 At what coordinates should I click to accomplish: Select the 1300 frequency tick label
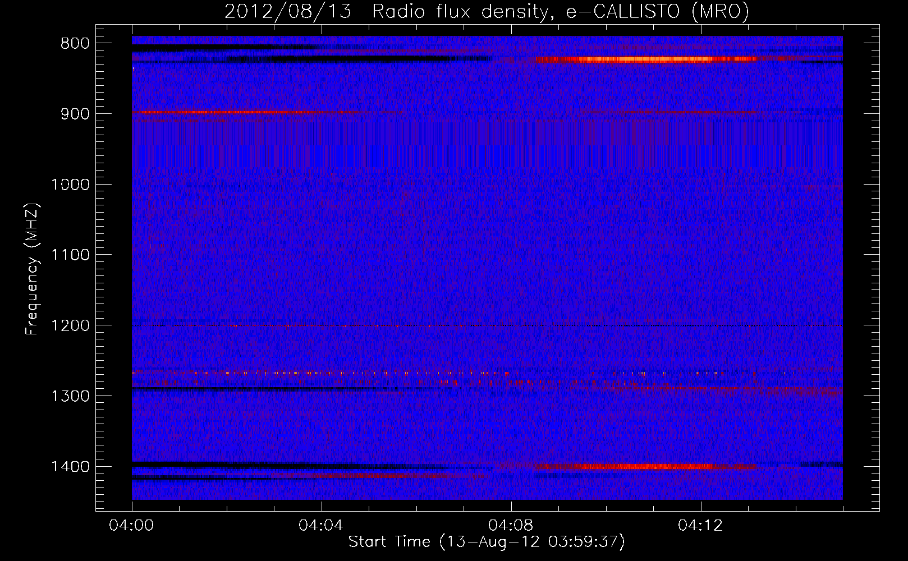[70, 397]
